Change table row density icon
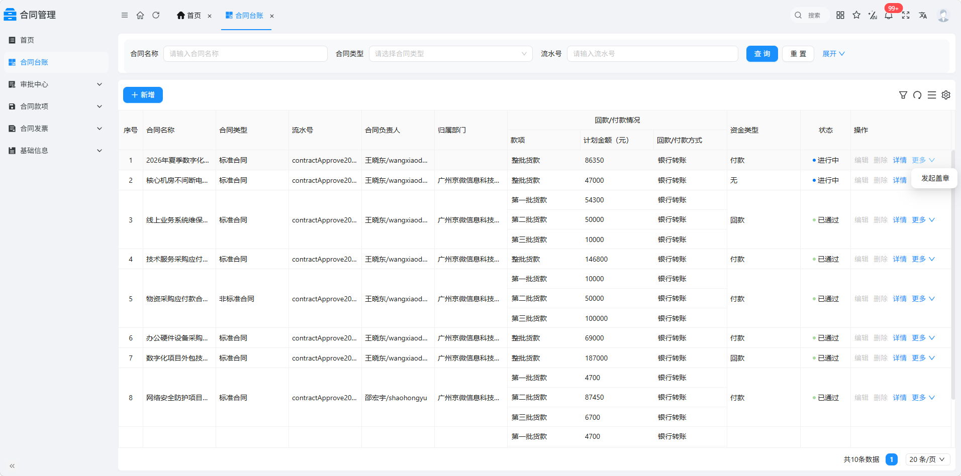The width and height of the screenshot is (961, 476). [932, 95]
